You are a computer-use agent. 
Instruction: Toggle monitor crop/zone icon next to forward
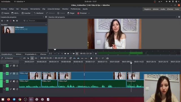[x=77, y=54]
